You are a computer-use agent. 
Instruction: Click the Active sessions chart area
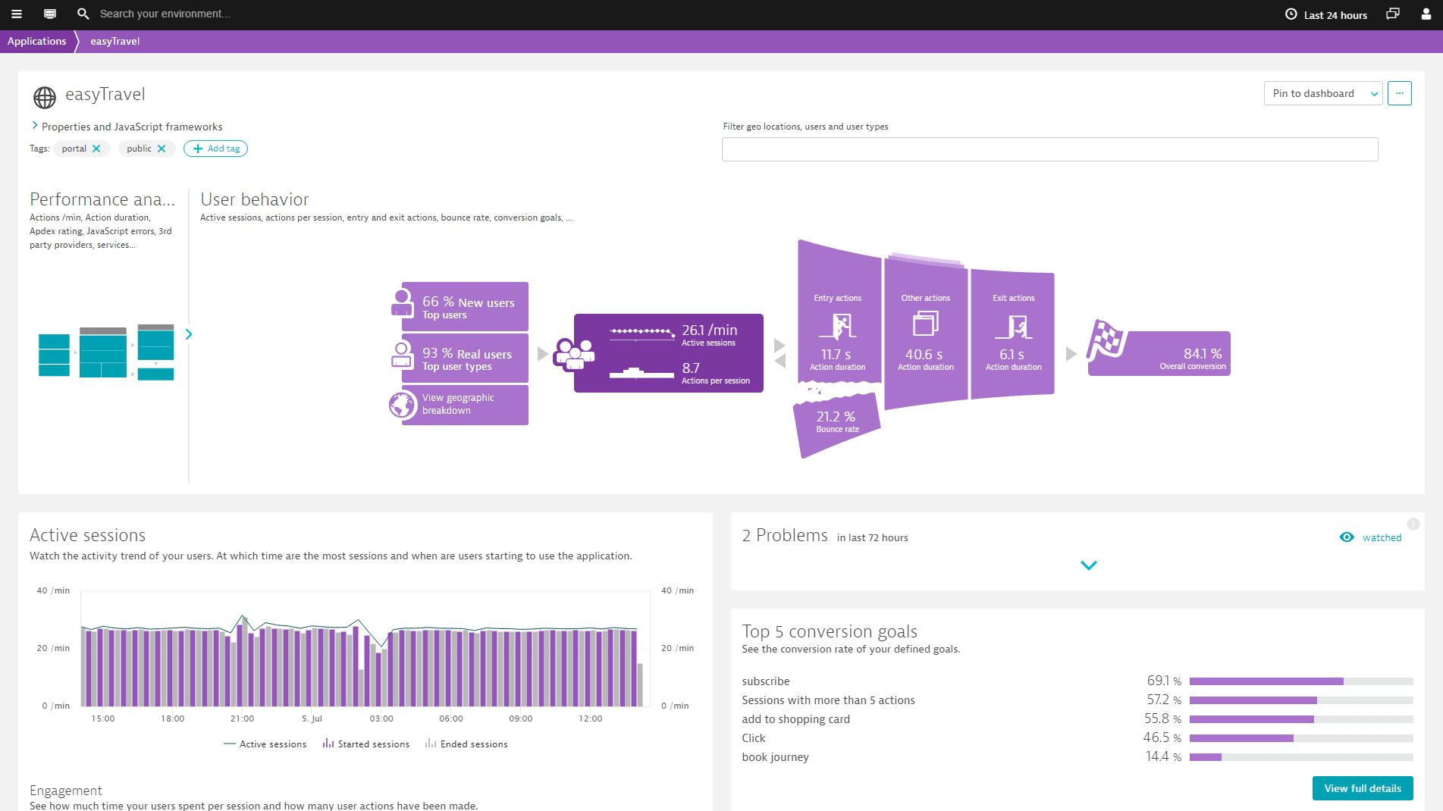[x=365, y=649]
